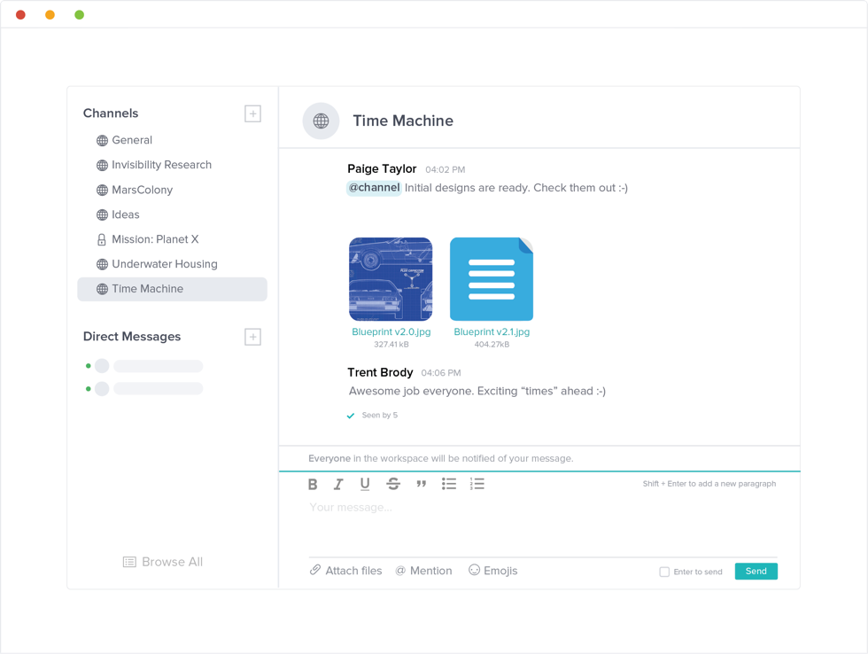The width and height of the screenshot is (868, 654).
Task: Enable the Enter to send checkbox
Action: (663, 572)
